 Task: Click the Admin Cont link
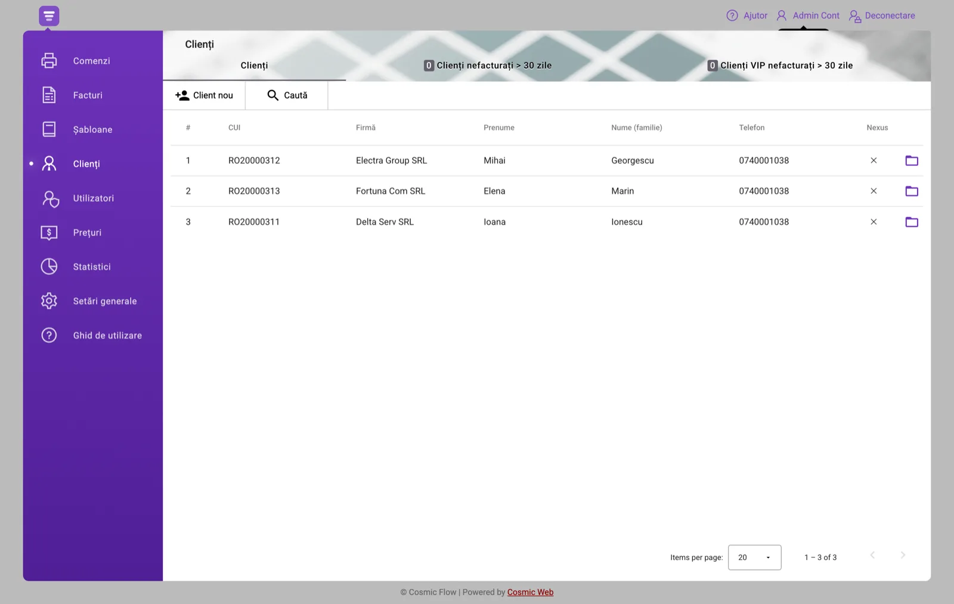click(816, 16)
